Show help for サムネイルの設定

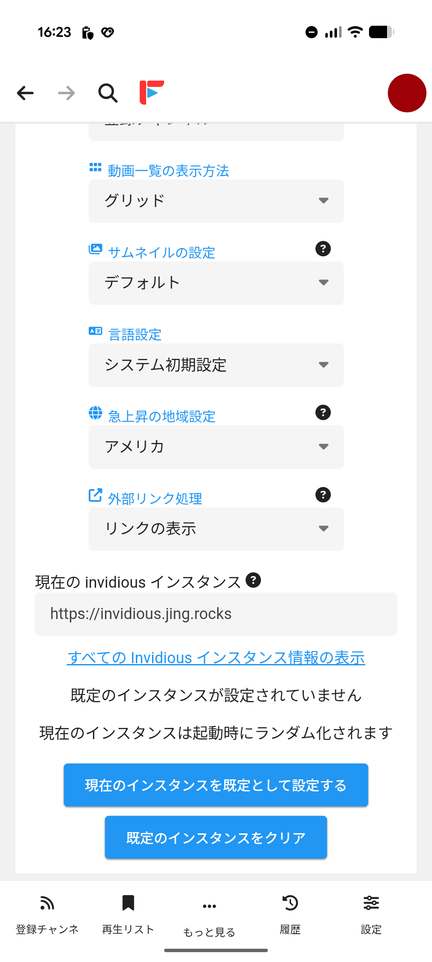pos(323,249)
